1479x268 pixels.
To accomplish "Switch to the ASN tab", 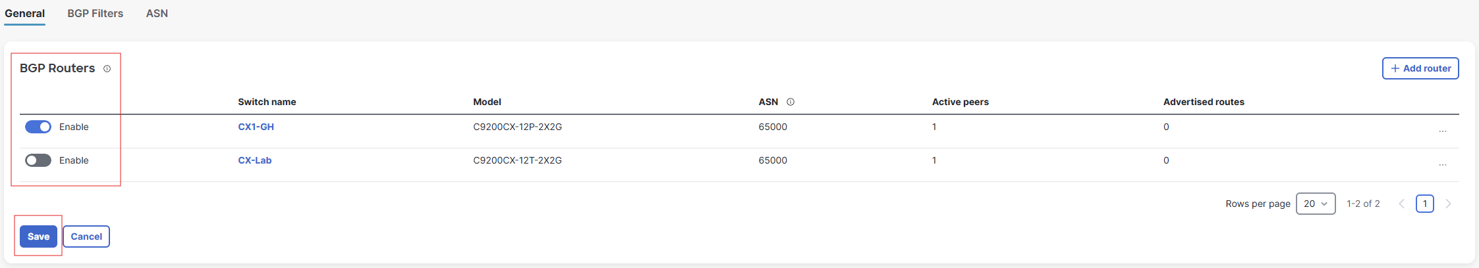I will click(157, 13).
